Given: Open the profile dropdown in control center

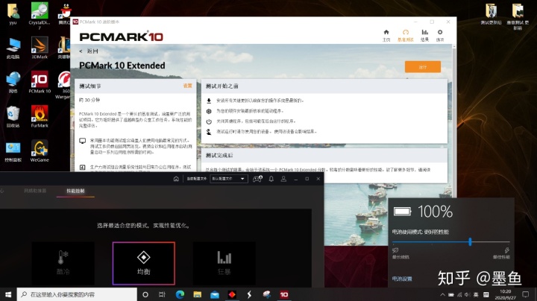Looking at the screenshot, I should (229, 179).
